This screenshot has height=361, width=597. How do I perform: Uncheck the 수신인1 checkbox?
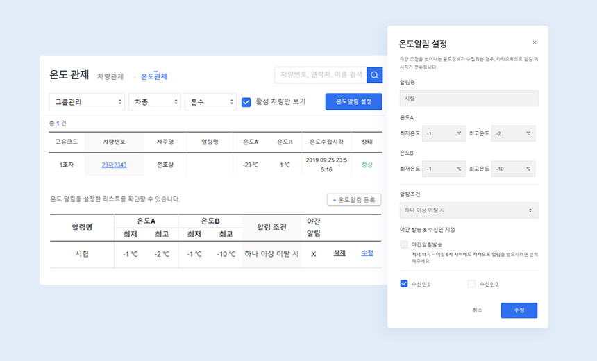click(404, 284)
